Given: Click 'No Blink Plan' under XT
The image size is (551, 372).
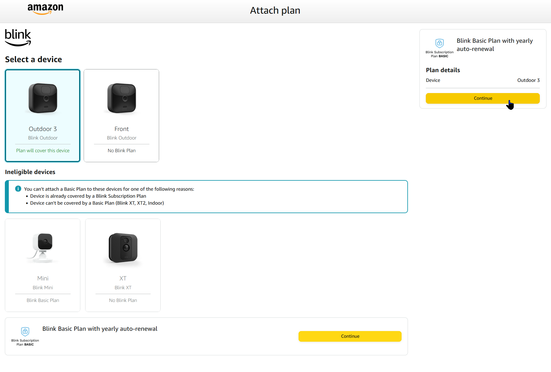Looking at the screenshot, I should point(123,300).
